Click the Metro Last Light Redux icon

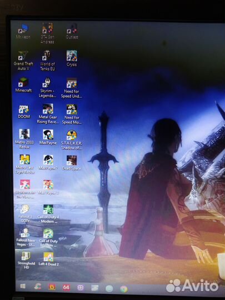point(24,164)
